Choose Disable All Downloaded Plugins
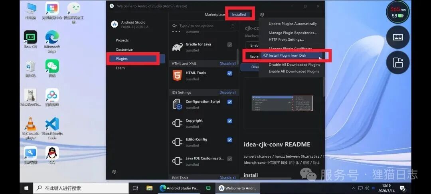The image size is (431, 194). point(295,65)
